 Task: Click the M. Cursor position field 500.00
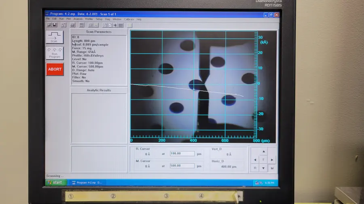182,166
